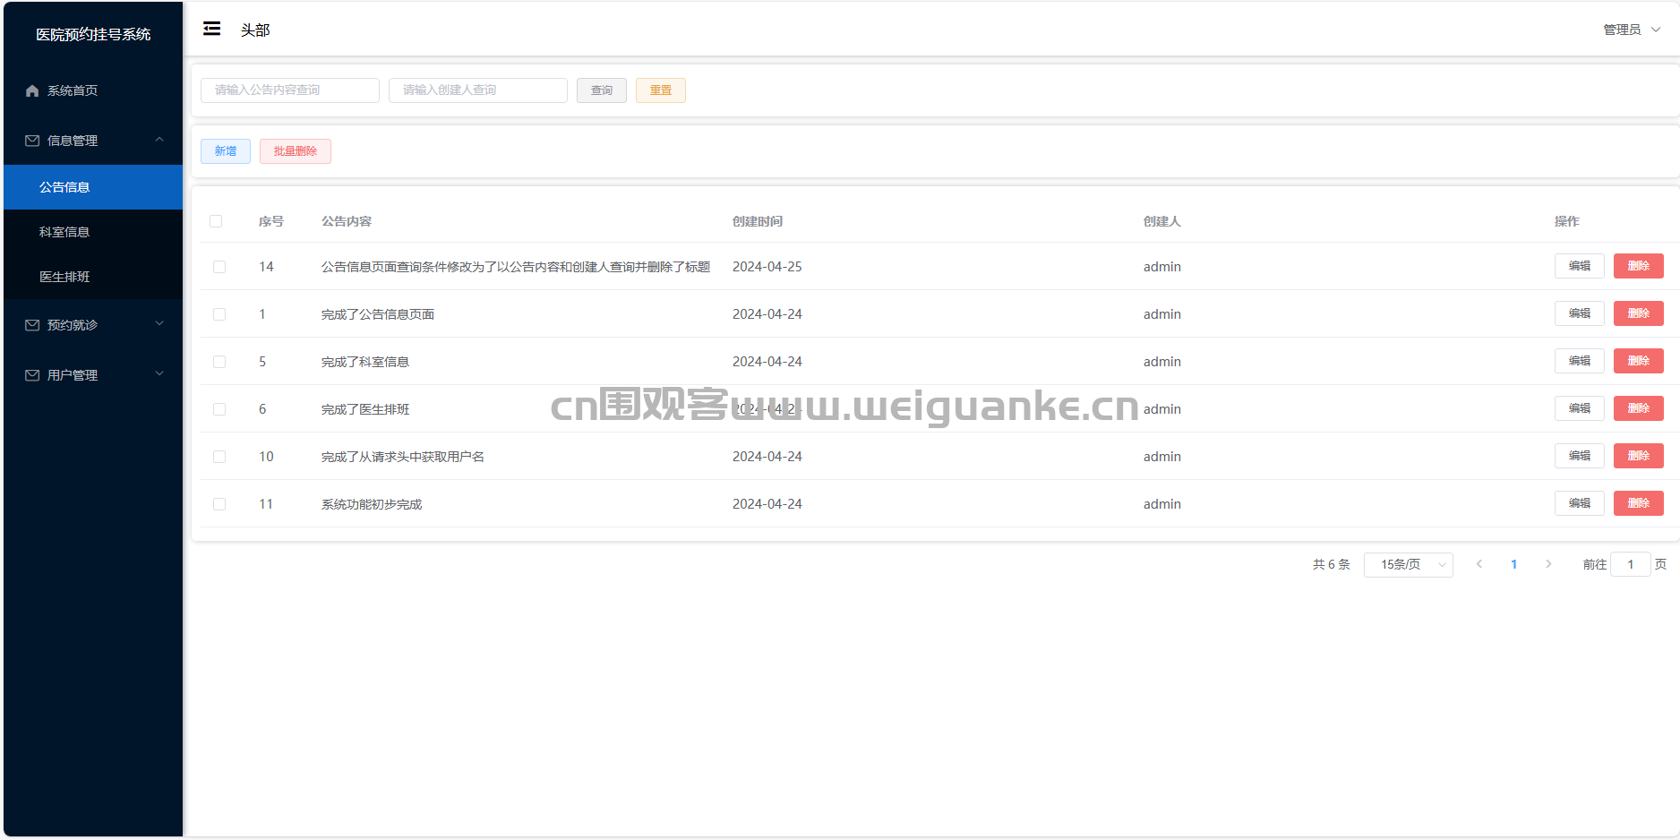1680x840 pixels.
Task: Open the 预约就诊 menu
Action: coord(93,325)
